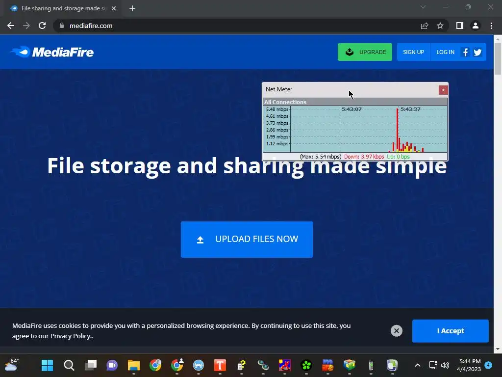The height and width of the screenshot is (377, 502).
Task: Open a new tab with plus button
Action: (132, 8)
